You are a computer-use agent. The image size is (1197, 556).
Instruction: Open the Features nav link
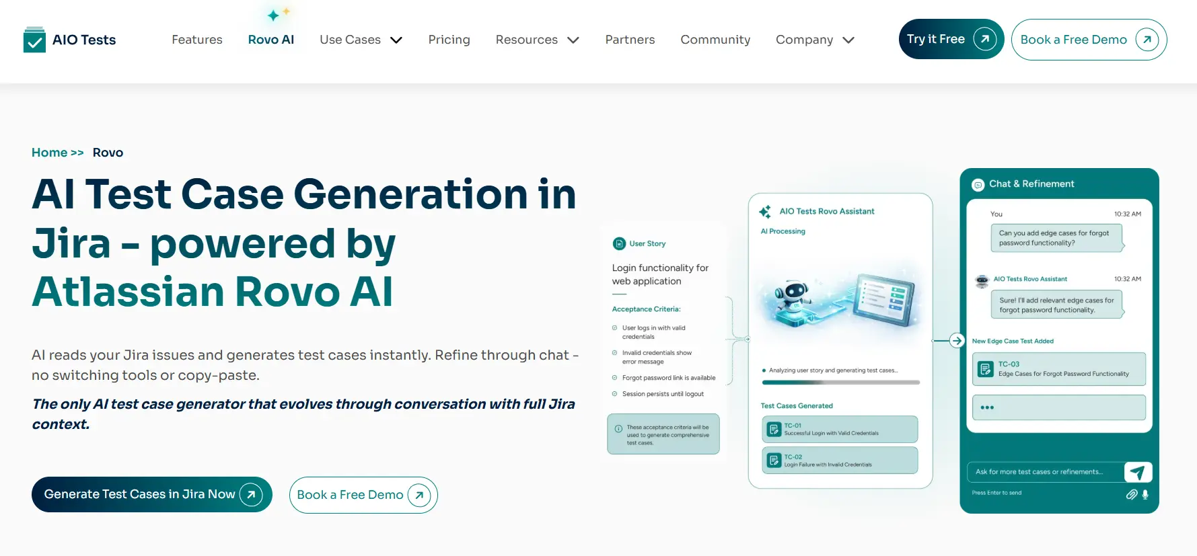(197, 40)
